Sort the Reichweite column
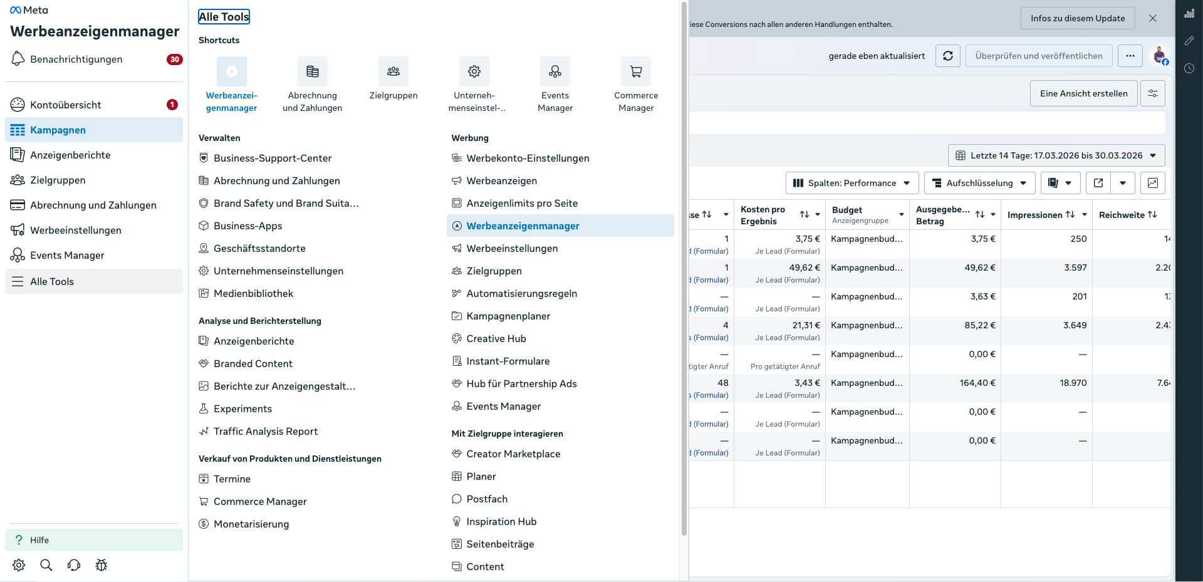The width and height of the screenshot is (1203, 582). coord(1152,215)
